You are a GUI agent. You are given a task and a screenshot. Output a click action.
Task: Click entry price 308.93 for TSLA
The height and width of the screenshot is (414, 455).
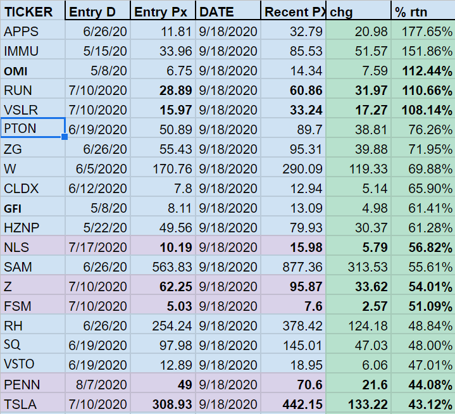coord(163,403)
